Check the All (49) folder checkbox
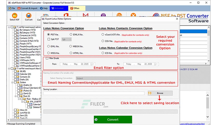Image resolution: width=217 pixels, height=125 pixels. (15, 71)
